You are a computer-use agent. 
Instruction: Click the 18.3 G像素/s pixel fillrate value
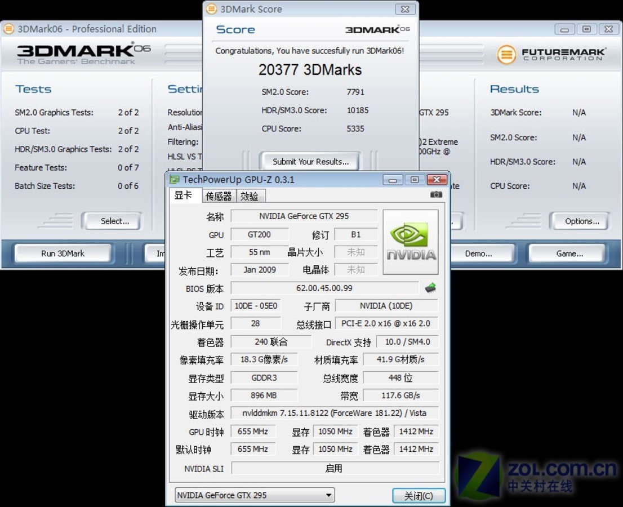point(264,359)
